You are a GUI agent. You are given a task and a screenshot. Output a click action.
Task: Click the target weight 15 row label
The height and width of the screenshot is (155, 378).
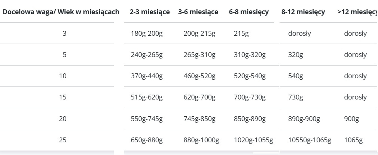[63, 97]
